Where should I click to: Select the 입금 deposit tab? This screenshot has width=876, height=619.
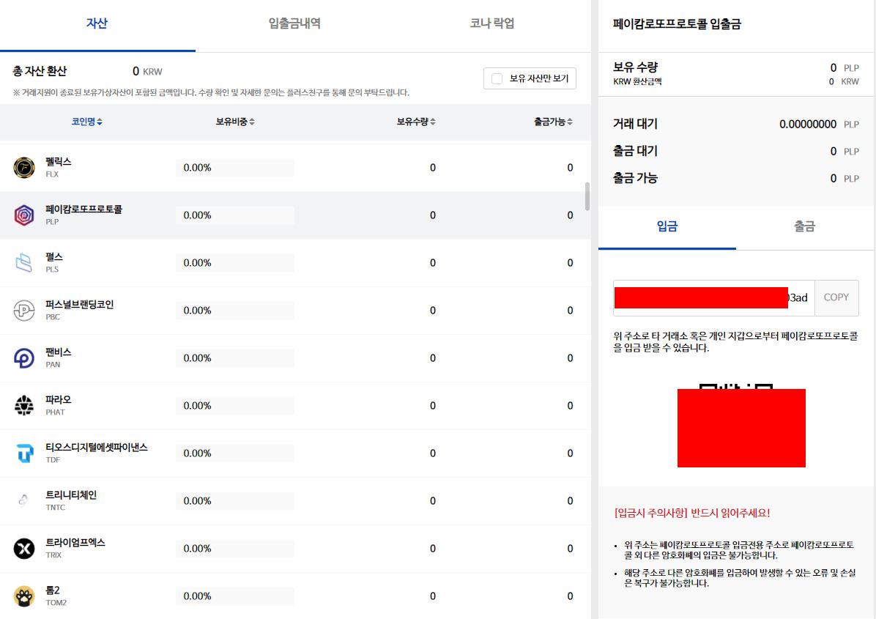point(667,226)
